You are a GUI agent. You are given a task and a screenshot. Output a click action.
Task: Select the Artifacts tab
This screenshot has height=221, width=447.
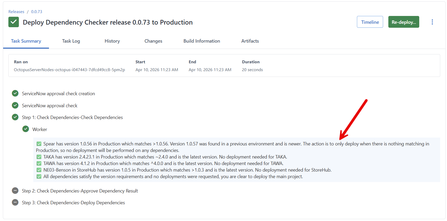pyautogui.click(x=250, y=41)
